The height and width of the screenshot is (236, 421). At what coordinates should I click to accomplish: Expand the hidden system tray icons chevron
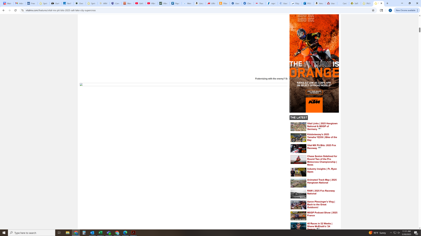391,233
